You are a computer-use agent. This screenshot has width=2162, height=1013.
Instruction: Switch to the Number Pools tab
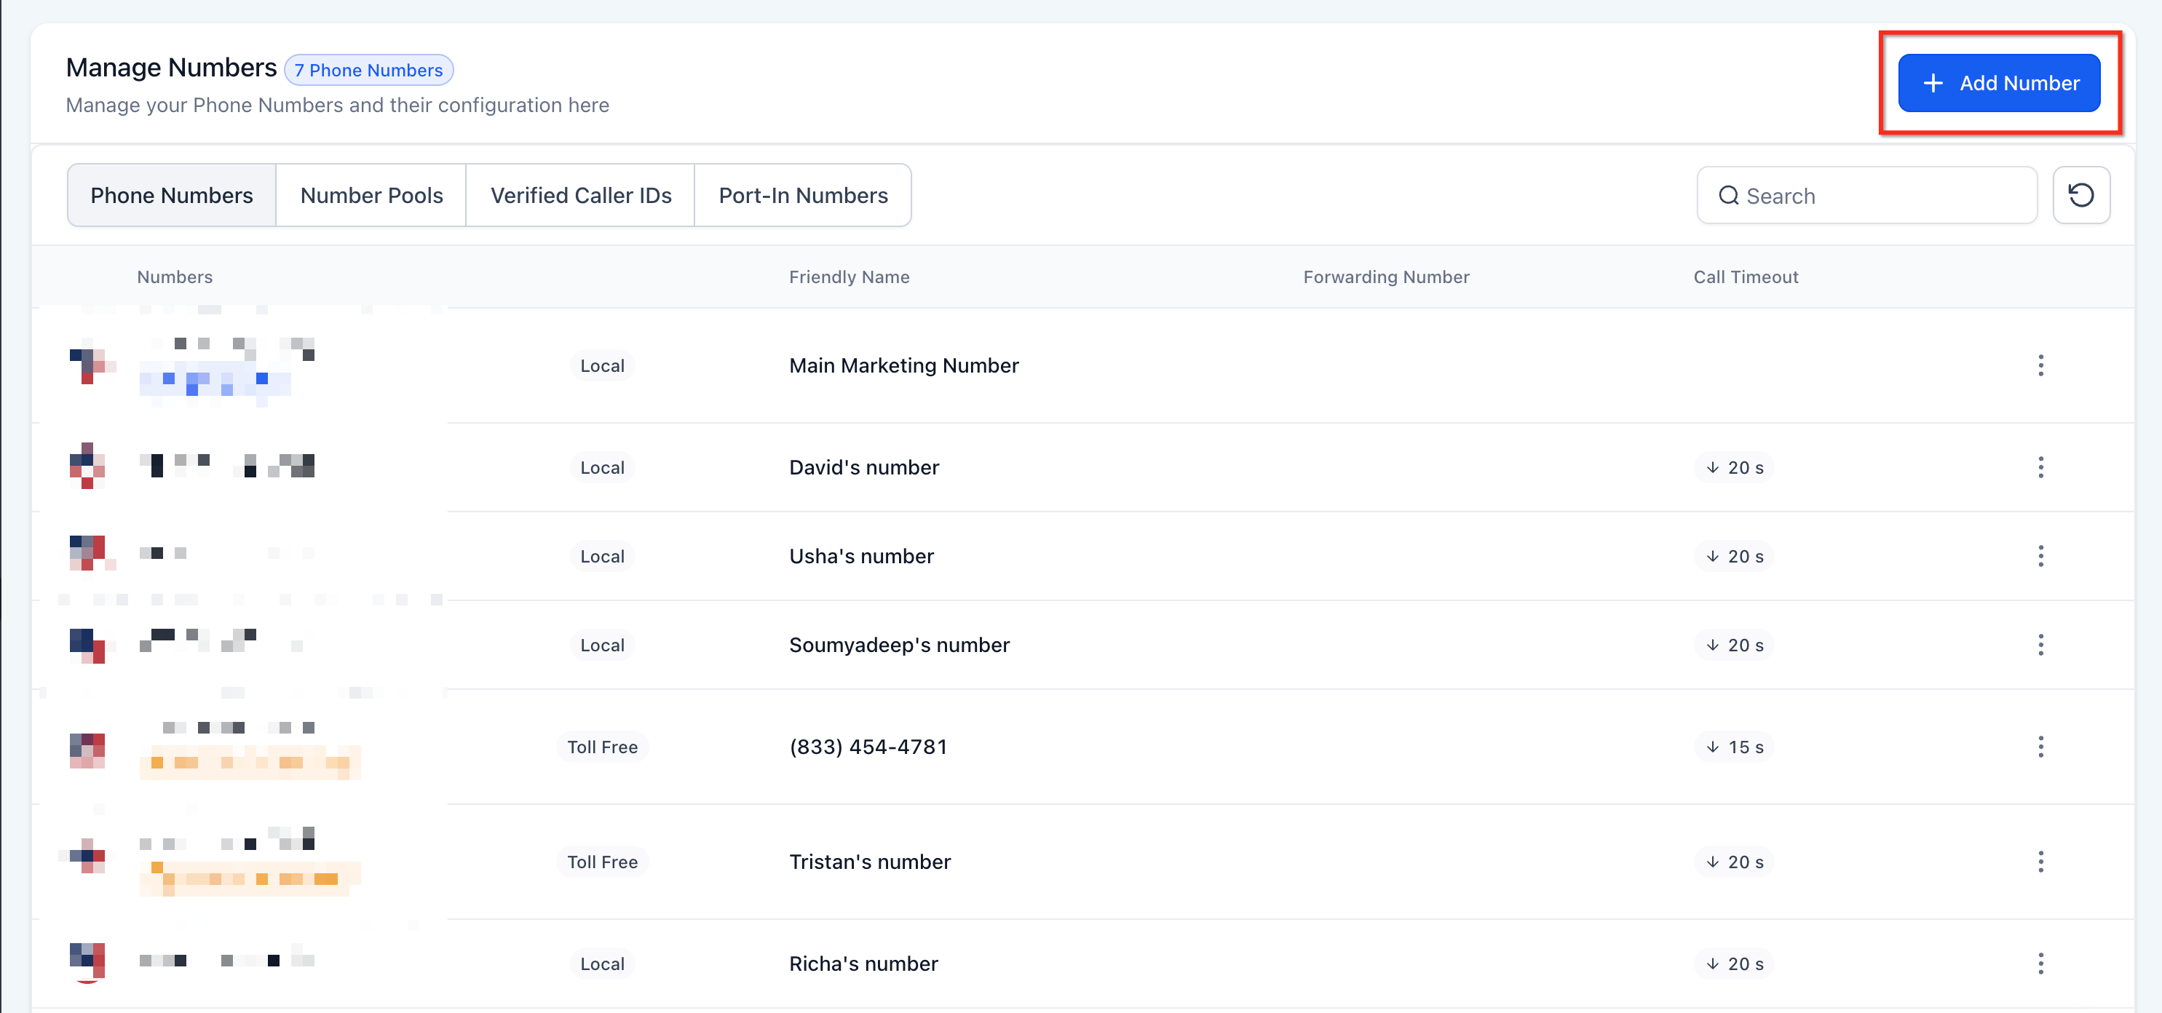click(371, 196)
